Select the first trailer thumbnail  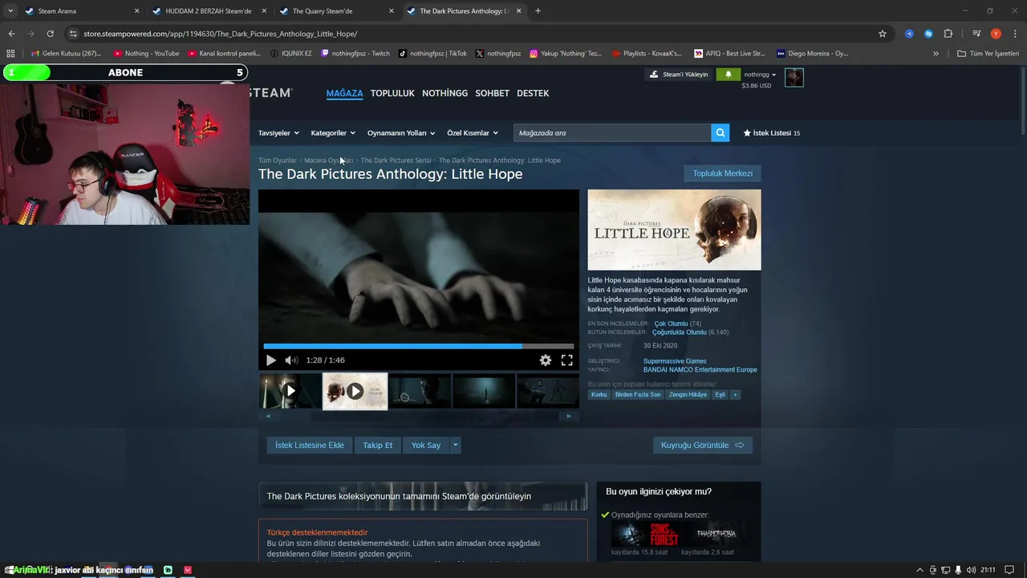point(290,391)
